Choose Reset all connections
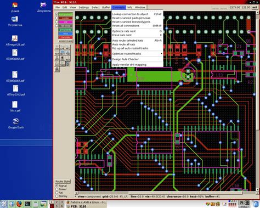This screenshot has width=260, height=208. [x=137, y=26]
